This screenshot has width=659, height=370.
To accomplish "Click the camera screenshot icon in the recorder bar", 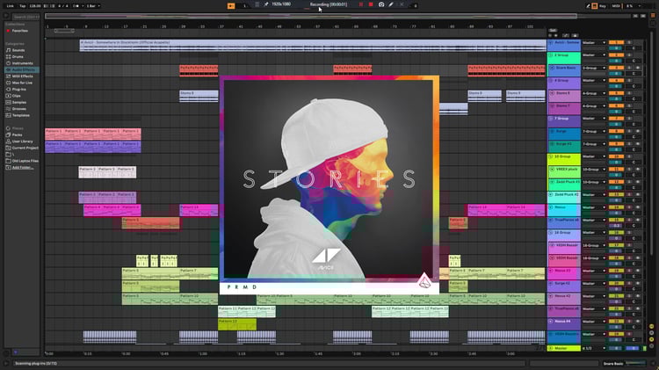I will point(381,4).
